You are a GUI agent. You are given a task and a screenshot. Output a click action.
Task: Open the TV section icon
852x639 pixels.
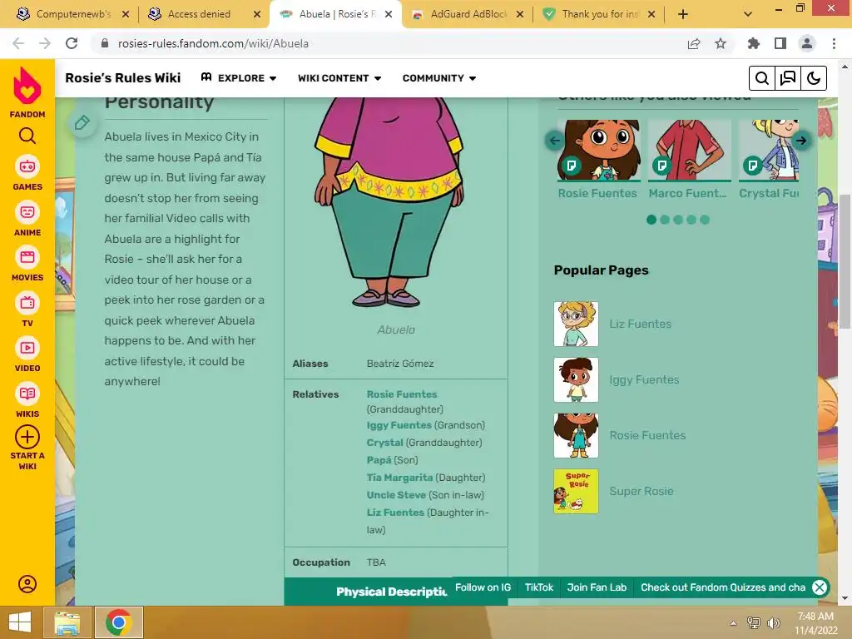click(x=27, y=303)
